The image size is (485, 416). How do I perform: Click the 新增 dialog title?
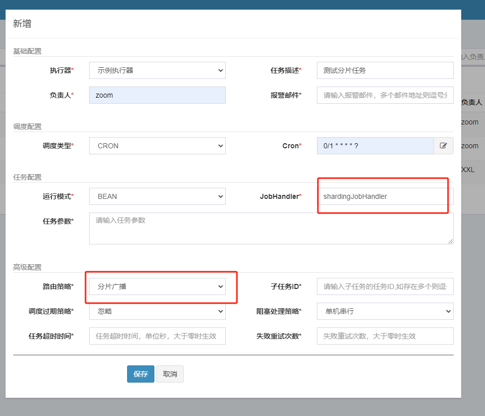coord(22,24)
